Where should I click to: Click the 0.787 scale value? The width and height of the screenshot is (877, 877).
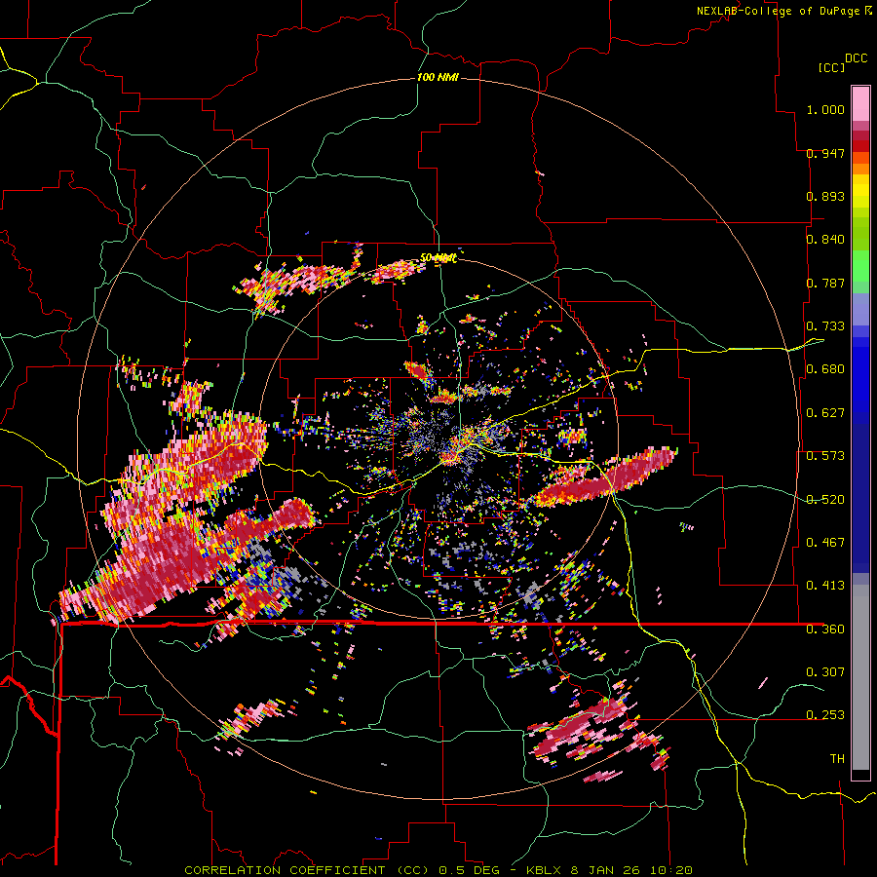point(825,283)
